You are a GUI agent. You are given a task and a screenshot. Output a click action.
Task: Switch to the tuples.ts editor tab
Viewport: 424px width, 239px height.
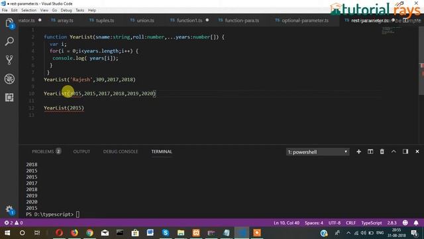[101, 21]
